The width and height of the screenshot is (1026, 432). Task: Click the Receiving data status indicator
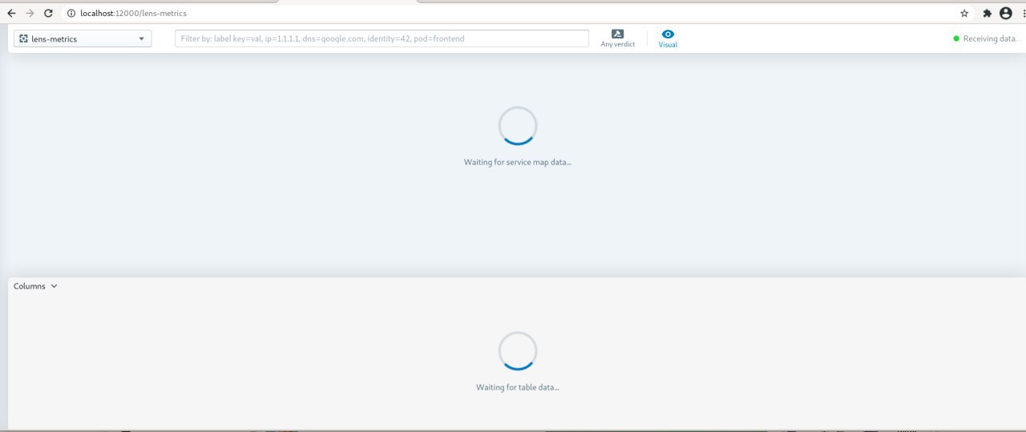(x=984, y=38)
